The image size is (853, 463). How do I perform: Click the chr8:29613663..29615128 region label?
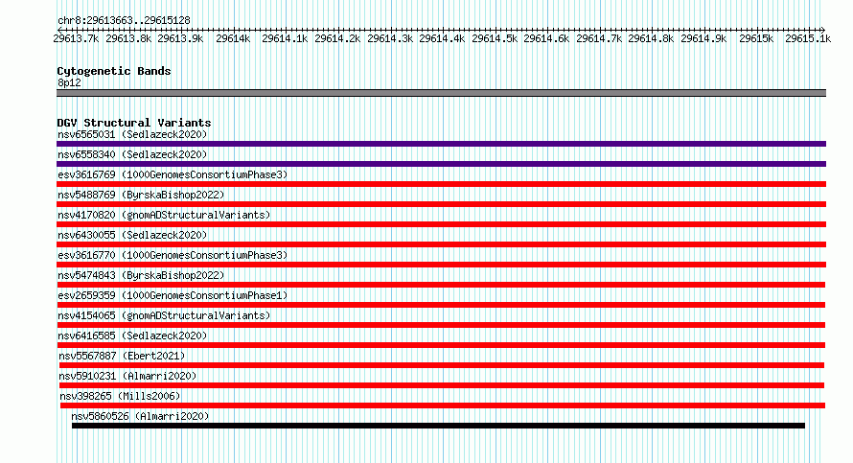124,21
